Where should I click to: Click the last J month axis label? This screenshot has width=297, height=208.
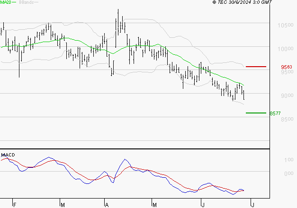click(252, 205)
